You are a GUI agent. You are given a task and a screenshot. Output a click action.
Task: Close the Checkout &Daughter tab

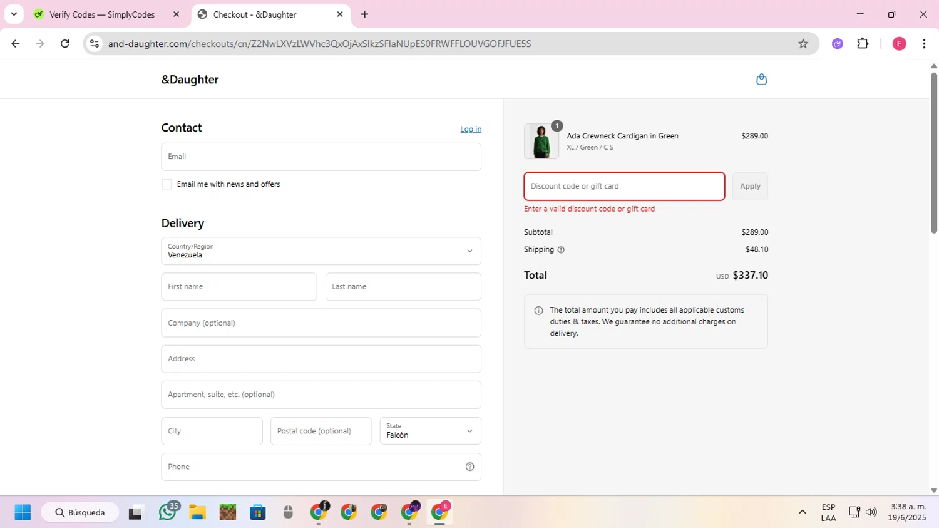click(x=340, y=14)
